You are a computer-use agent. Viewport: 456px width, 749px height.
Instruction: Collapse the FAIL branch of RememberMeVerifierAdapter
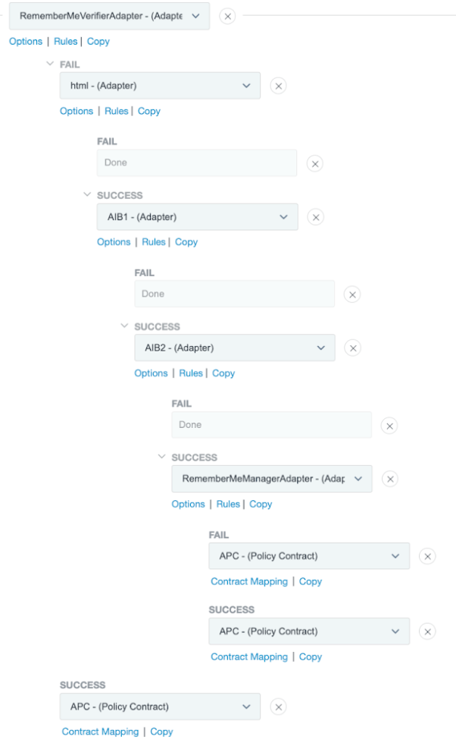(x=48, y=65)
